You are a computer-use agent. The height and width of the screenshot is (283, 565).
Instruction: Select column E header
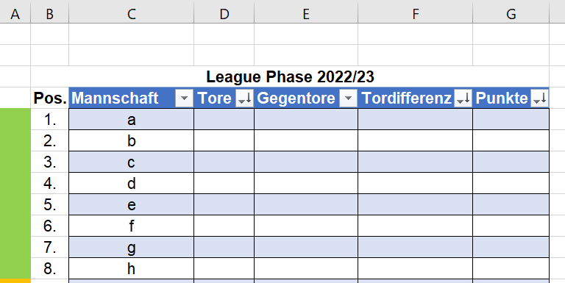click(306, 14)
